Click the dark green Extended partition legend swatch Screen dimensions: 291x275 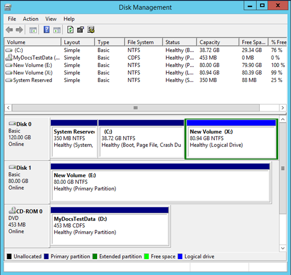point(95,256)
